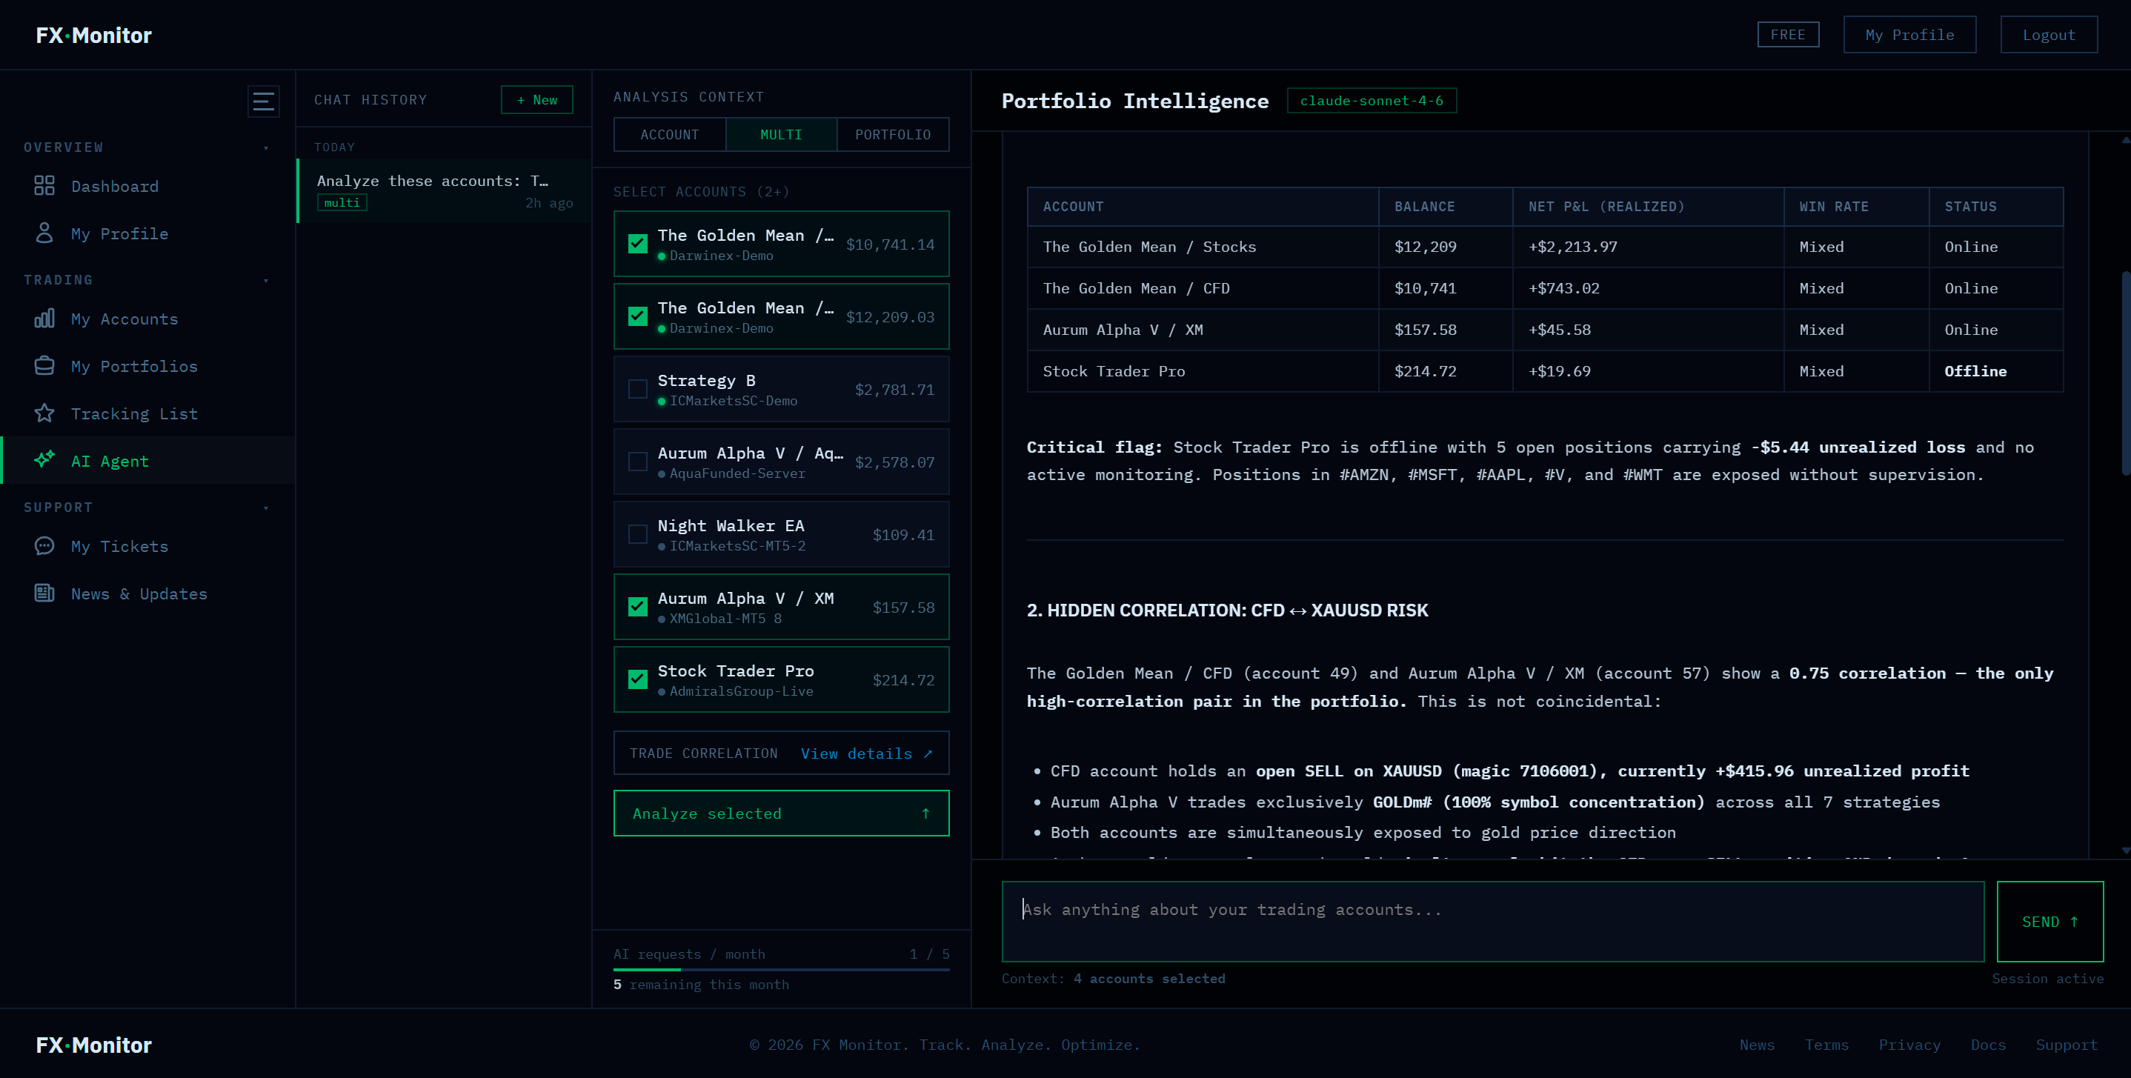Click the AI Agent sparkle icon
Image resolution: width=2131 pixels, height=1078 pixels.
click(x=44, y=460)
